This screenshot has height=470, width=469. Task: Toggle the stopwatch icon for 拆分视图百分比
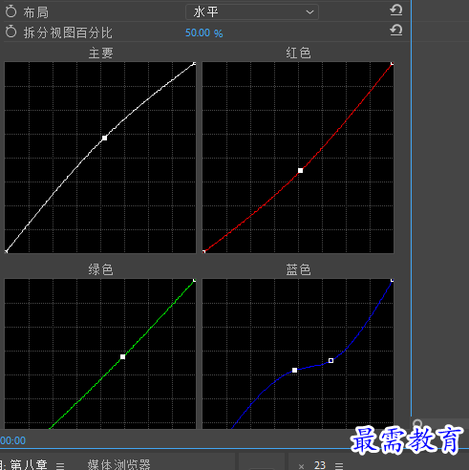pos(11,32)
